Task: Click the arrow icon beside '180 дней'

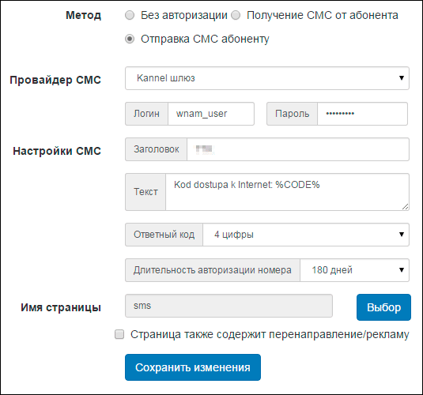Action: coord(402,270)
